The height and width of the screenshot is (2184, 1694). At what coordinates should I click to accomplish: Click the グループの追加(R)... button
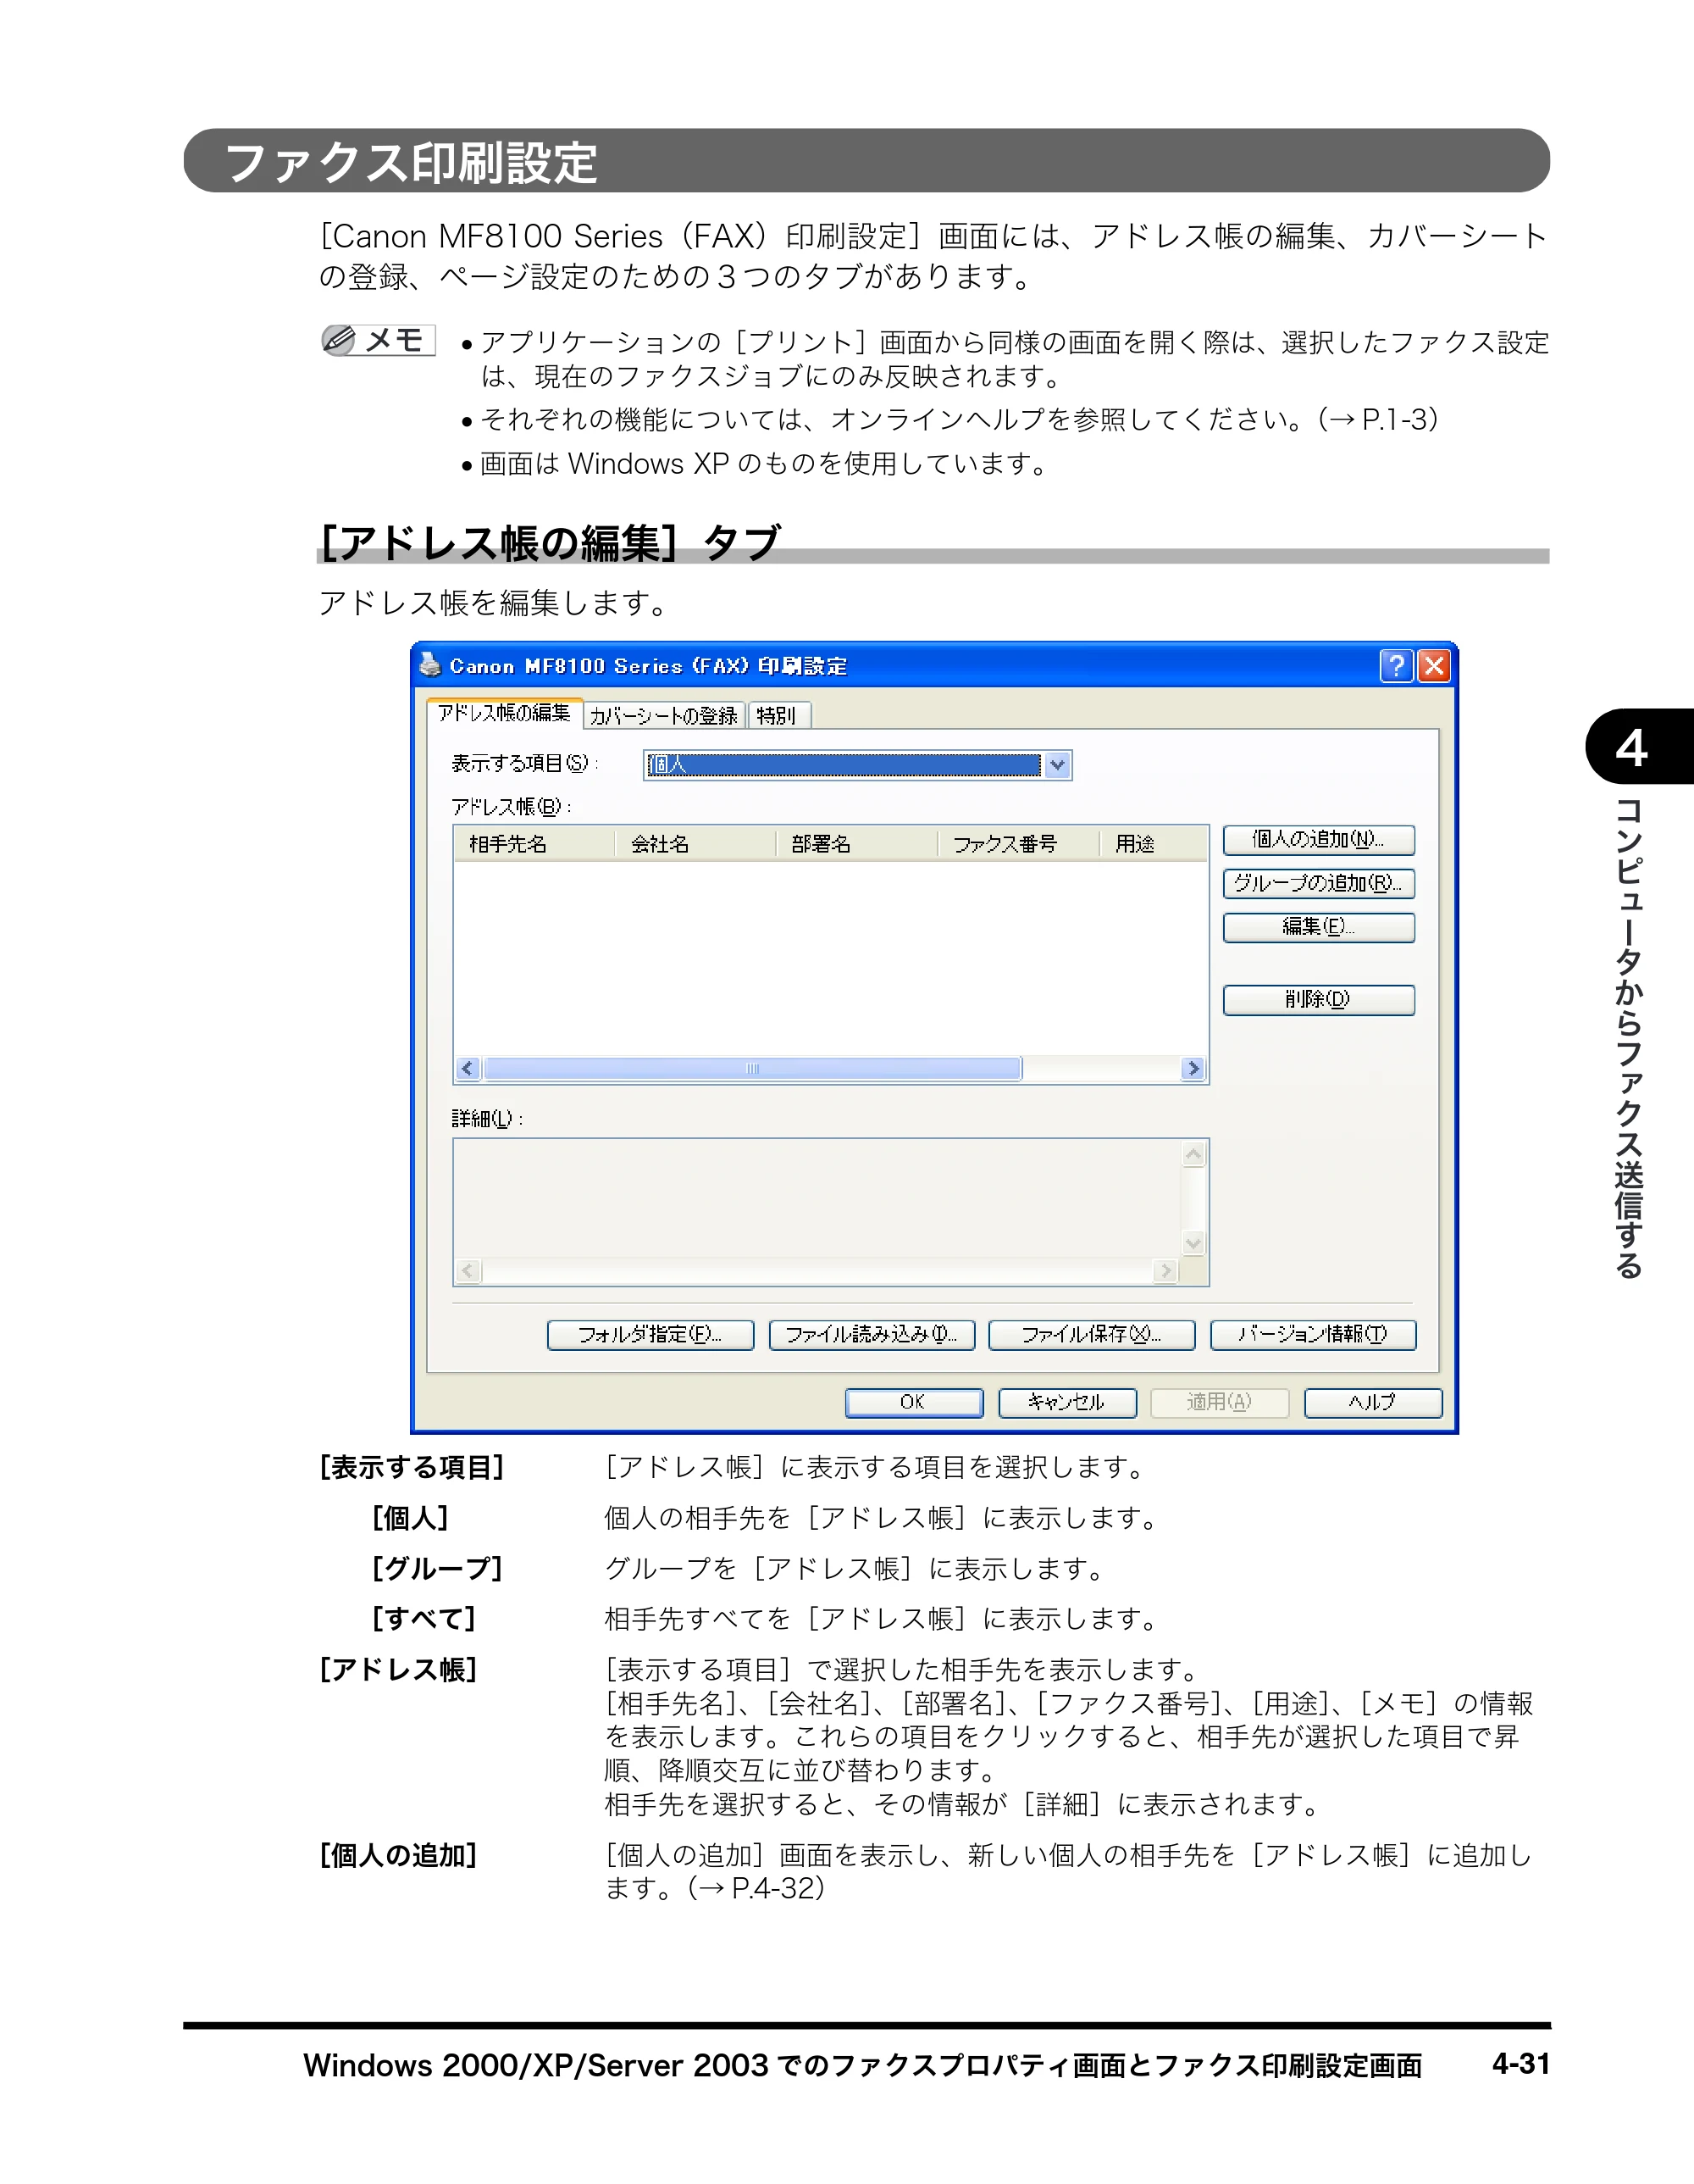pyautogui.click(x=1318, y=884)
